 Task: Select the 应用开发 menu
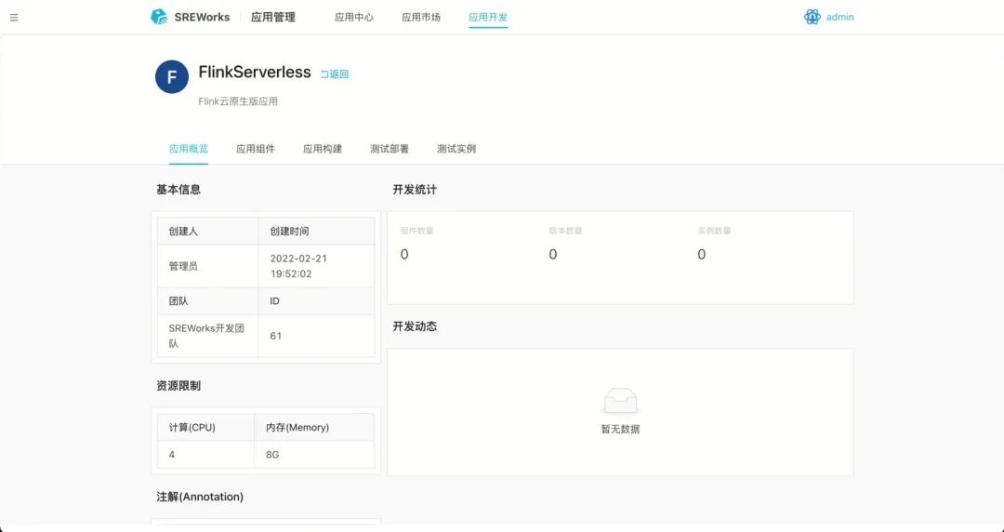tap(488, 18)
